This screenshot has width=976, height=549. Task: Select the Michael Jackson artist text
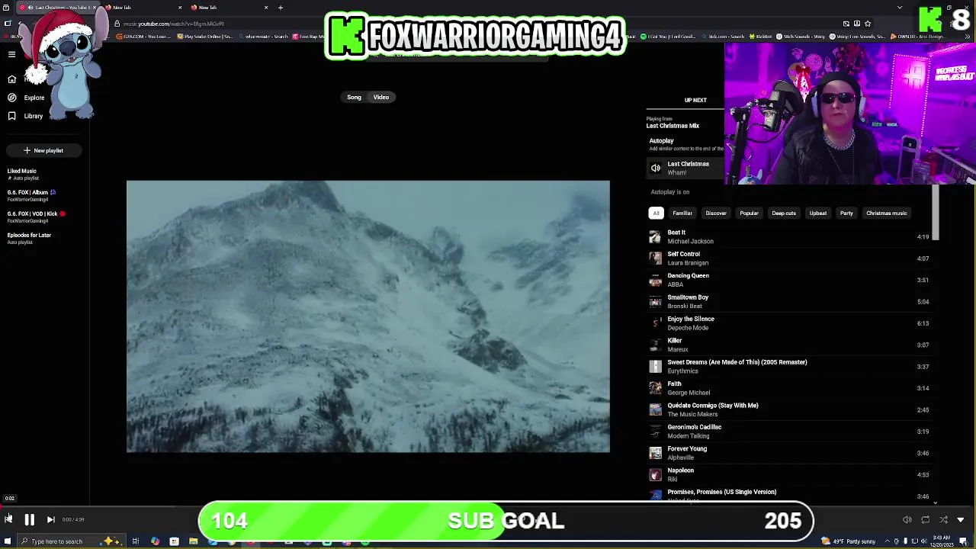tap(690, 241)
